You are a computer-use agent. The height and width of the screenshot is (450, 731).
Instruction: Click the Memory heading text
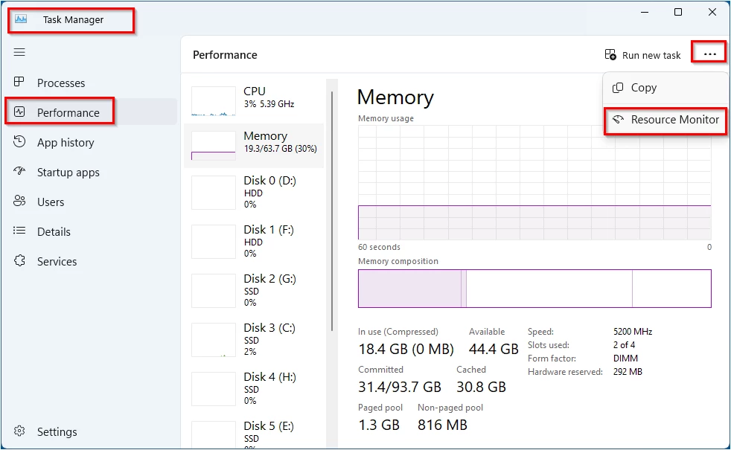point(395,97)
